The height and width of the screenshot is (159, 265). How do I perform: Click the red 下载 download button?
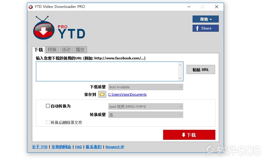tap(189, 135)
